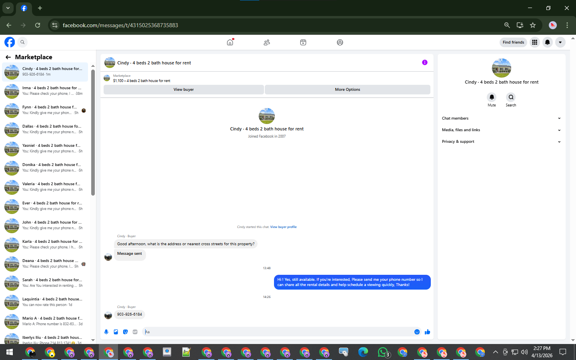Image resolution: width=576 pixels, height=360 pixels.
Task: Attach a file with the photo icon
Action: point(116,332)
